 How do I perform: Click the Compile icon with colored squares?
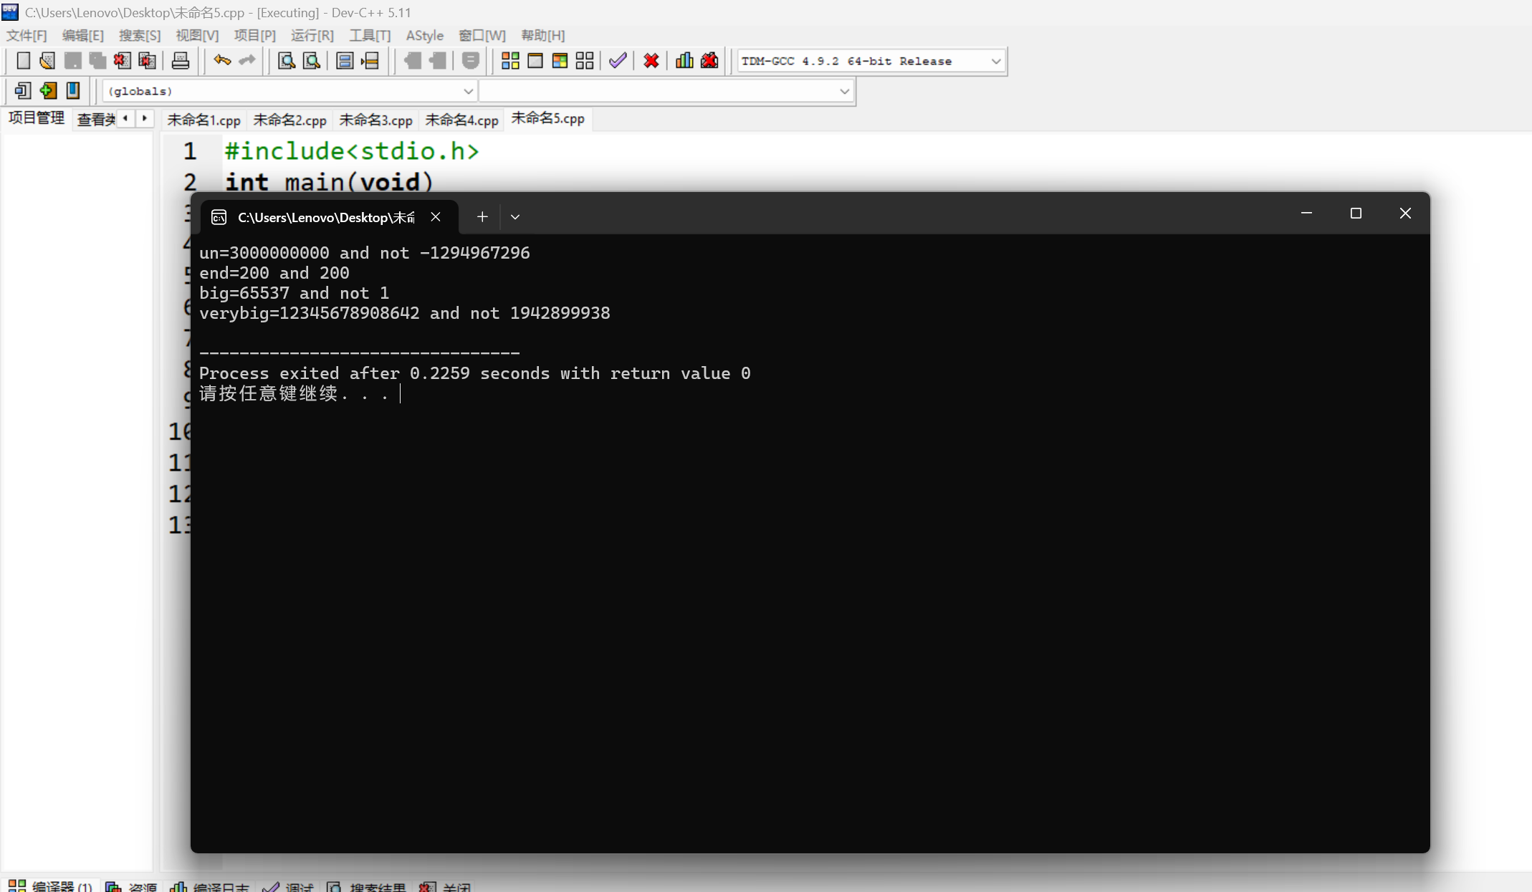[x=510, y=61]
